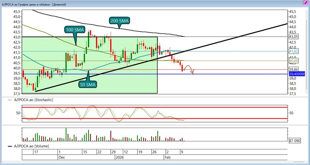
Task: Click the tallest green volume bar in December
Action: pyautogui.click(x=66, y=134)
